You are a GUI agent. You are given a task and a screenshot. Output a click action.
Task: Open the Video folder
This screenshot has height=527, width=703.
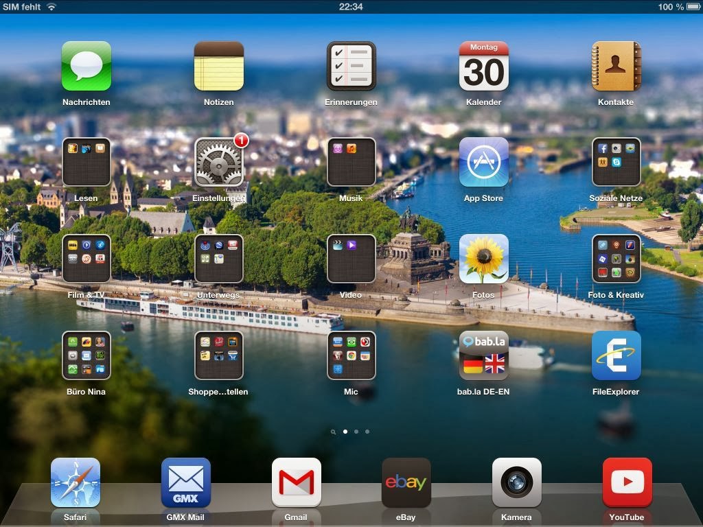(351, 259)
